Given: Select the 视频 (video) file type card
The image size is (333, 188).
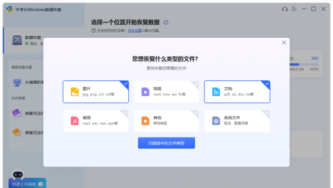Looking at the screenshot, I should pyautogui.click(x=167, y=91).
